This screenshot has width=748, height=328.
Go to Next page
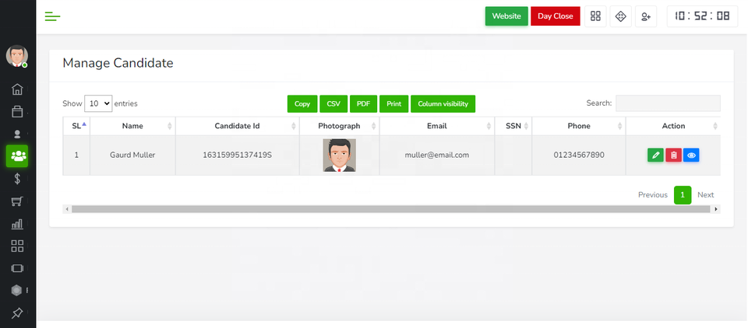pyautogui.click(x=706, y=195)
